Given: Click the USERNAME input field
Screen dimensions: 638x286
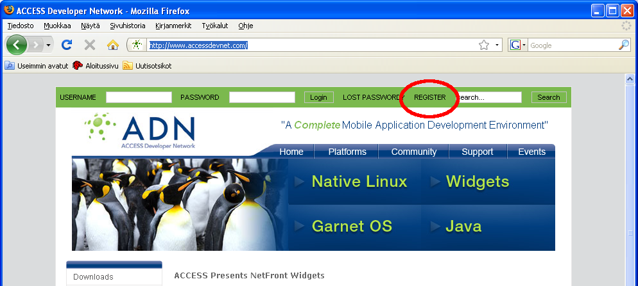Looking at the screenshot, I should [x=139, y=97].
